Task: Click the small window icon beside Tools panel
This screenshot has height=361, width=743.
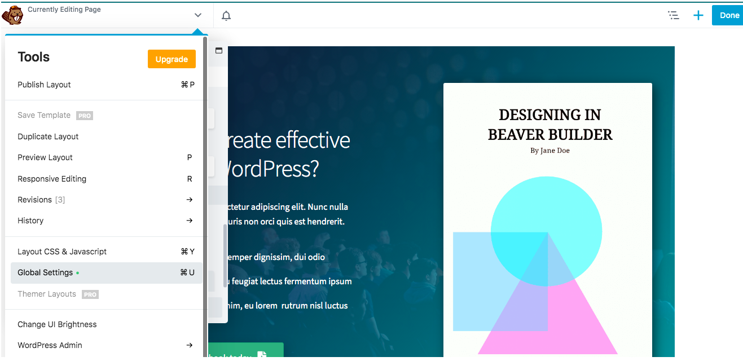Action: pyautogui.click(x=219, y=51)
